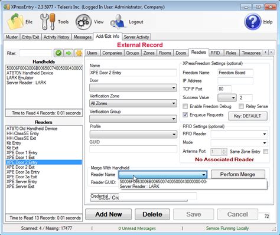Click the Perform Merge button

click(237, 174)
